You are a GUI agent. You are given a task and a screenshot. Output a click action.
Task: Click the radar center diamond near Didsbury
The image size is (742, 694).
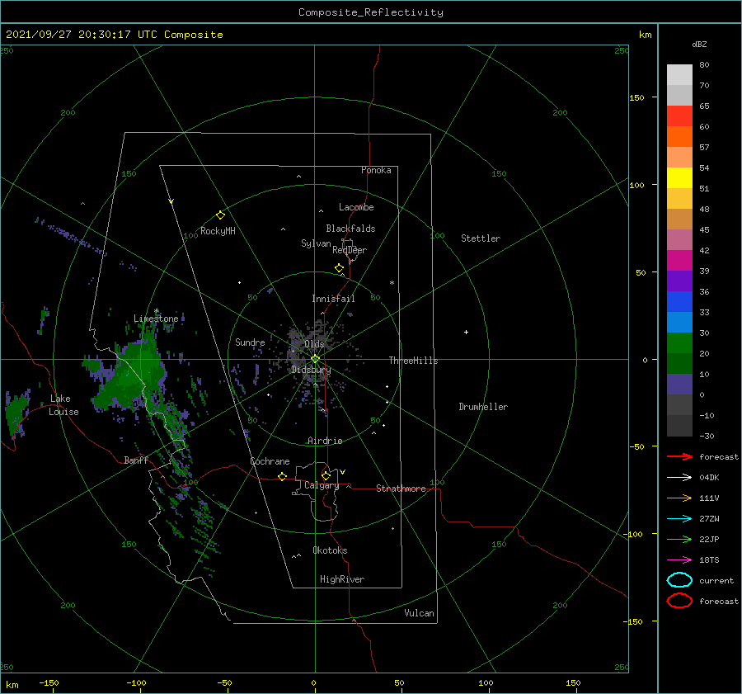[x=315, y=359]
